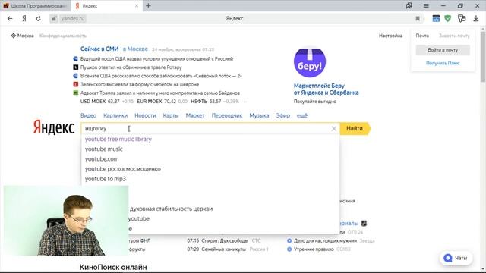The width and height of the screenshot is (486, 273).
Task: Open the в Москве news link
Action: point(135,49)
